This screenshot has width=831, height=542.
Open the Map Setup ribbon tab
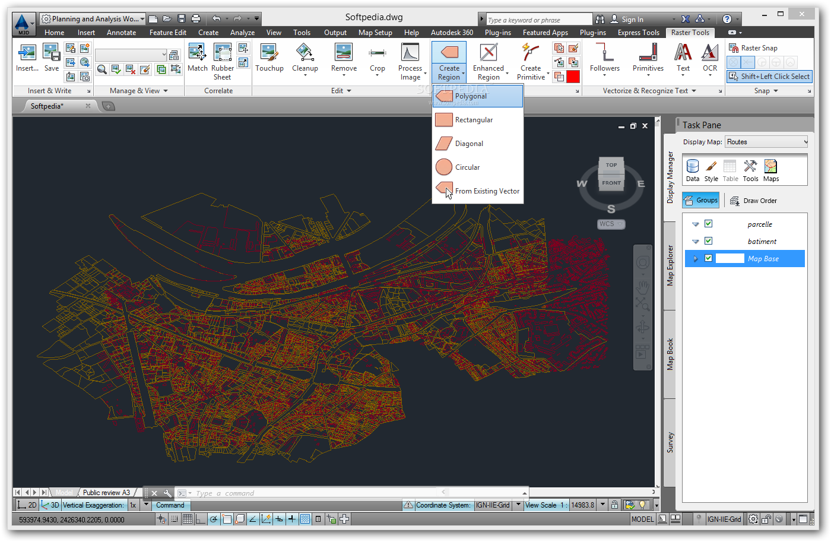pyautogui.click(x=375, y=33)
